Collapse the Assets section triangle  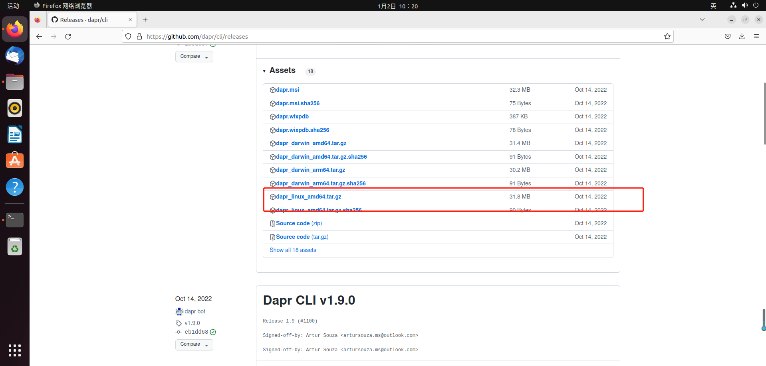pyautogui.click(x=264, y=71)
